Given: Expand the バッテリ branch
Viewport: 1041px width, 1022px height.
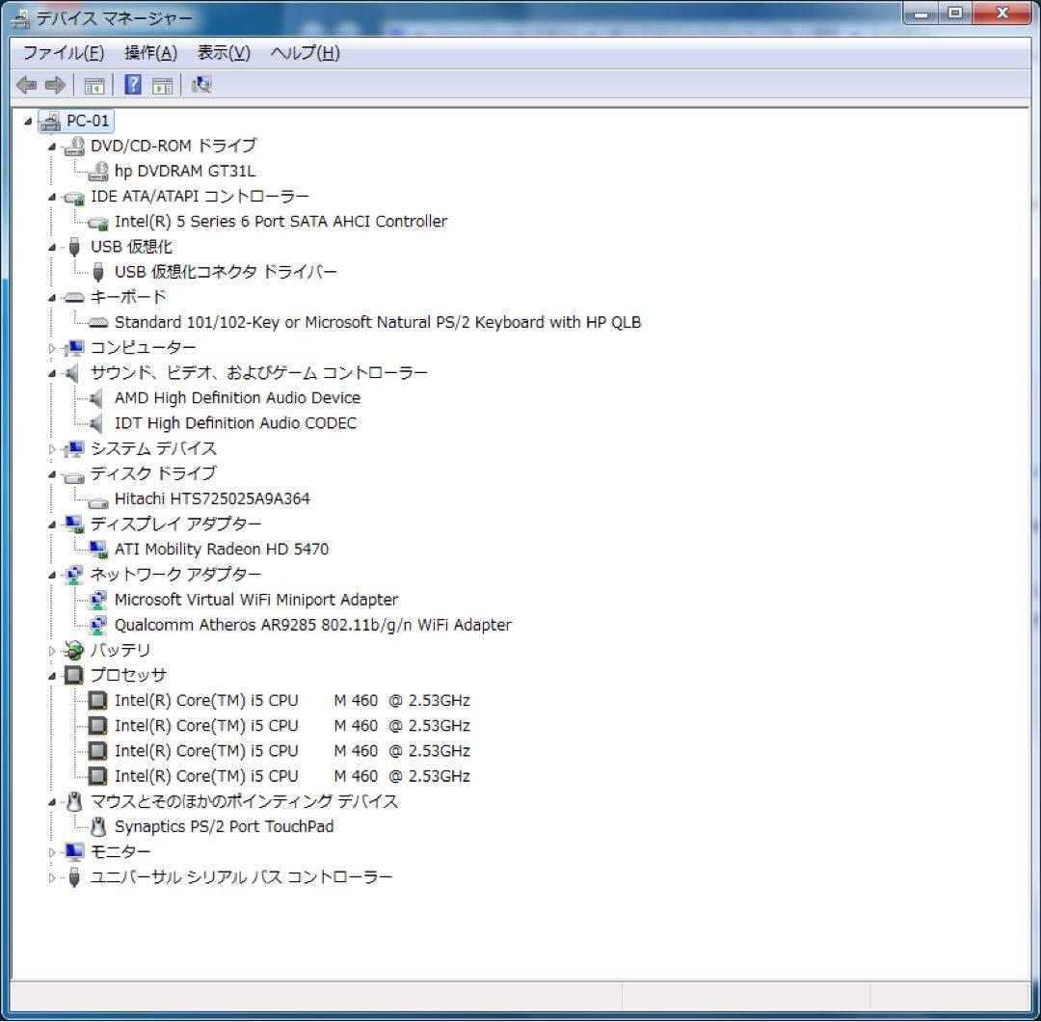Looking at the screenshot, I should pyautogui.click(x=52, y=651).
